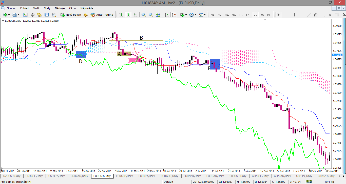This screenshot has width=346, height=184.
Task: Select the M30 timeframe
Action: coord(234,15)
